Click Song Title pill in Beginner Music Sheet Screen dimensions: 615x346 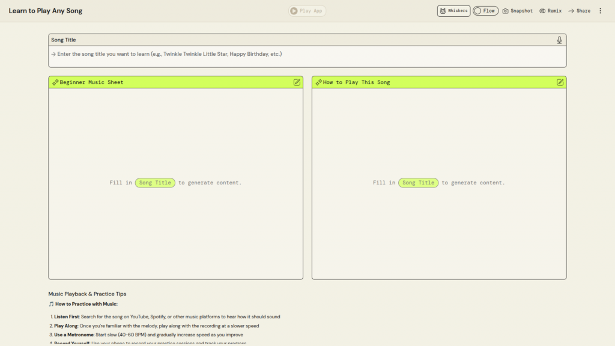[x=155, y=183]
